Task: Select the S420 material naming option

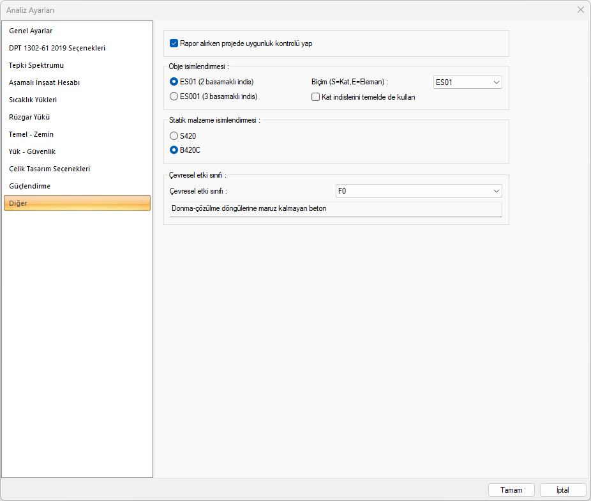Action: tap(174, 136)
